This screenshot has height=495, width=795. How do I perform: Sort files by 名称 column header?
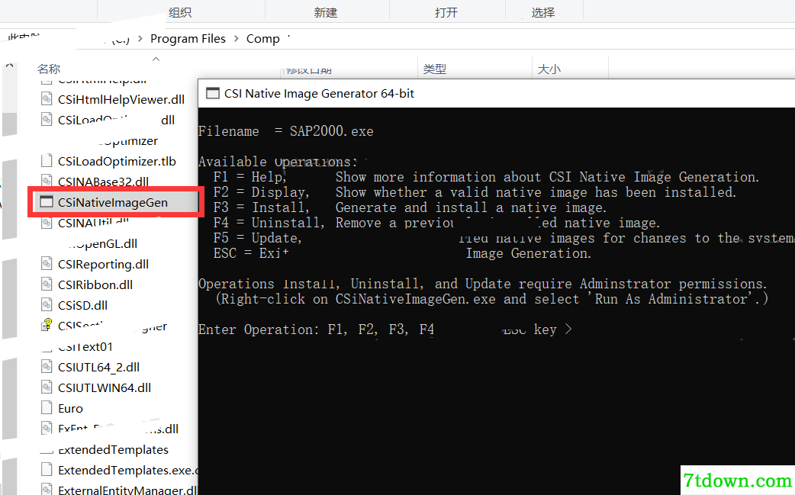[49, 69]
